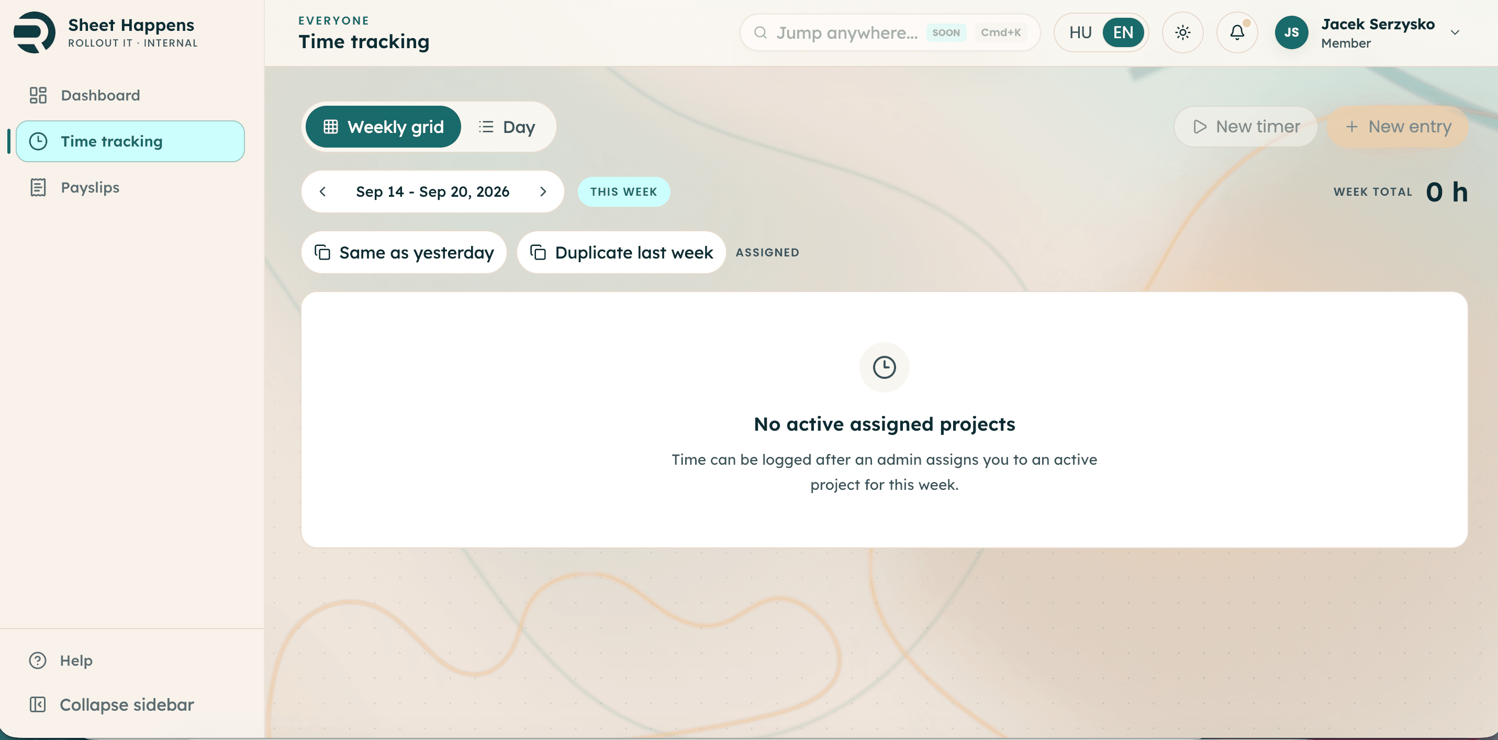The image size is (1498, 740).
Task: Click the WEEK TOTAL 0 h value
Action: (1446, 192)
